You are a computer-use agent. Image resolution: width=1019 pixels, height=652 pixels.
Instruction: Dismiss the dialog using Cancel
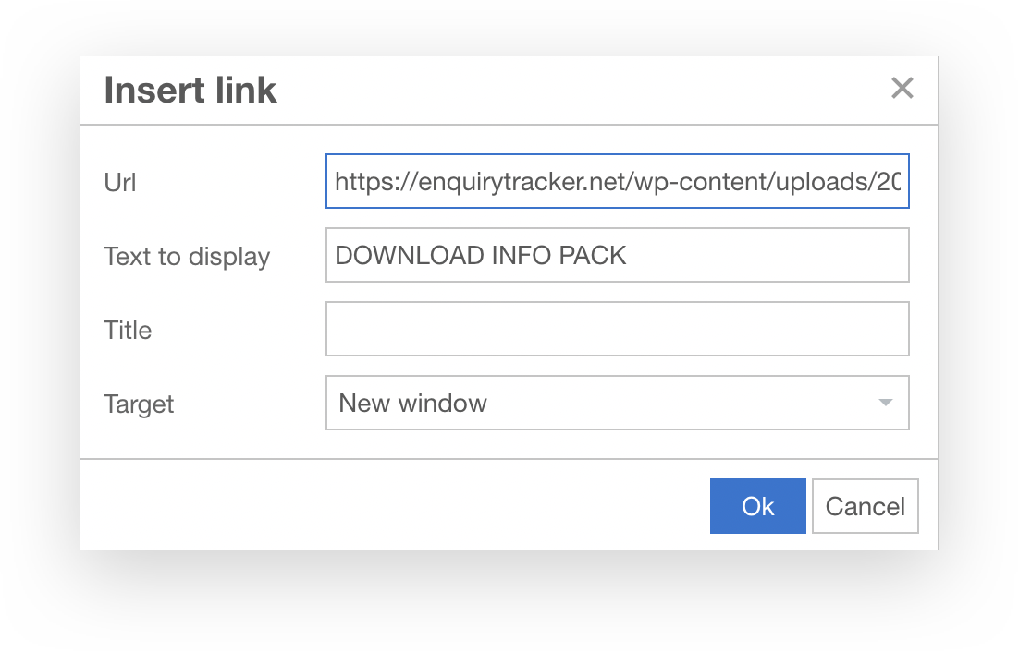click(x=865, y=506)
